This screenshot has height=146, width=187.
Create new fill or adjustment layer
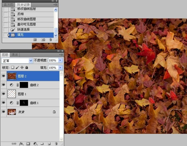click(35, 144)
